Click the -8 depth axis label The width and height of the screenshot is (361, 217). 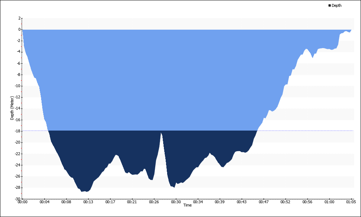coord(19,75)
